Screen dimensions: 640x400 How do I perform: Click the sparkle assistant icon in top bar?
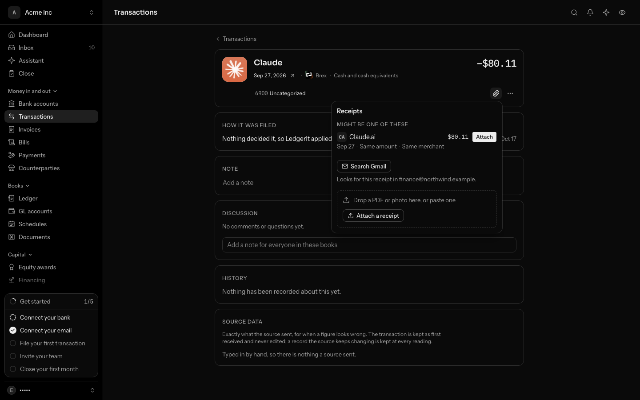point(606,12)
